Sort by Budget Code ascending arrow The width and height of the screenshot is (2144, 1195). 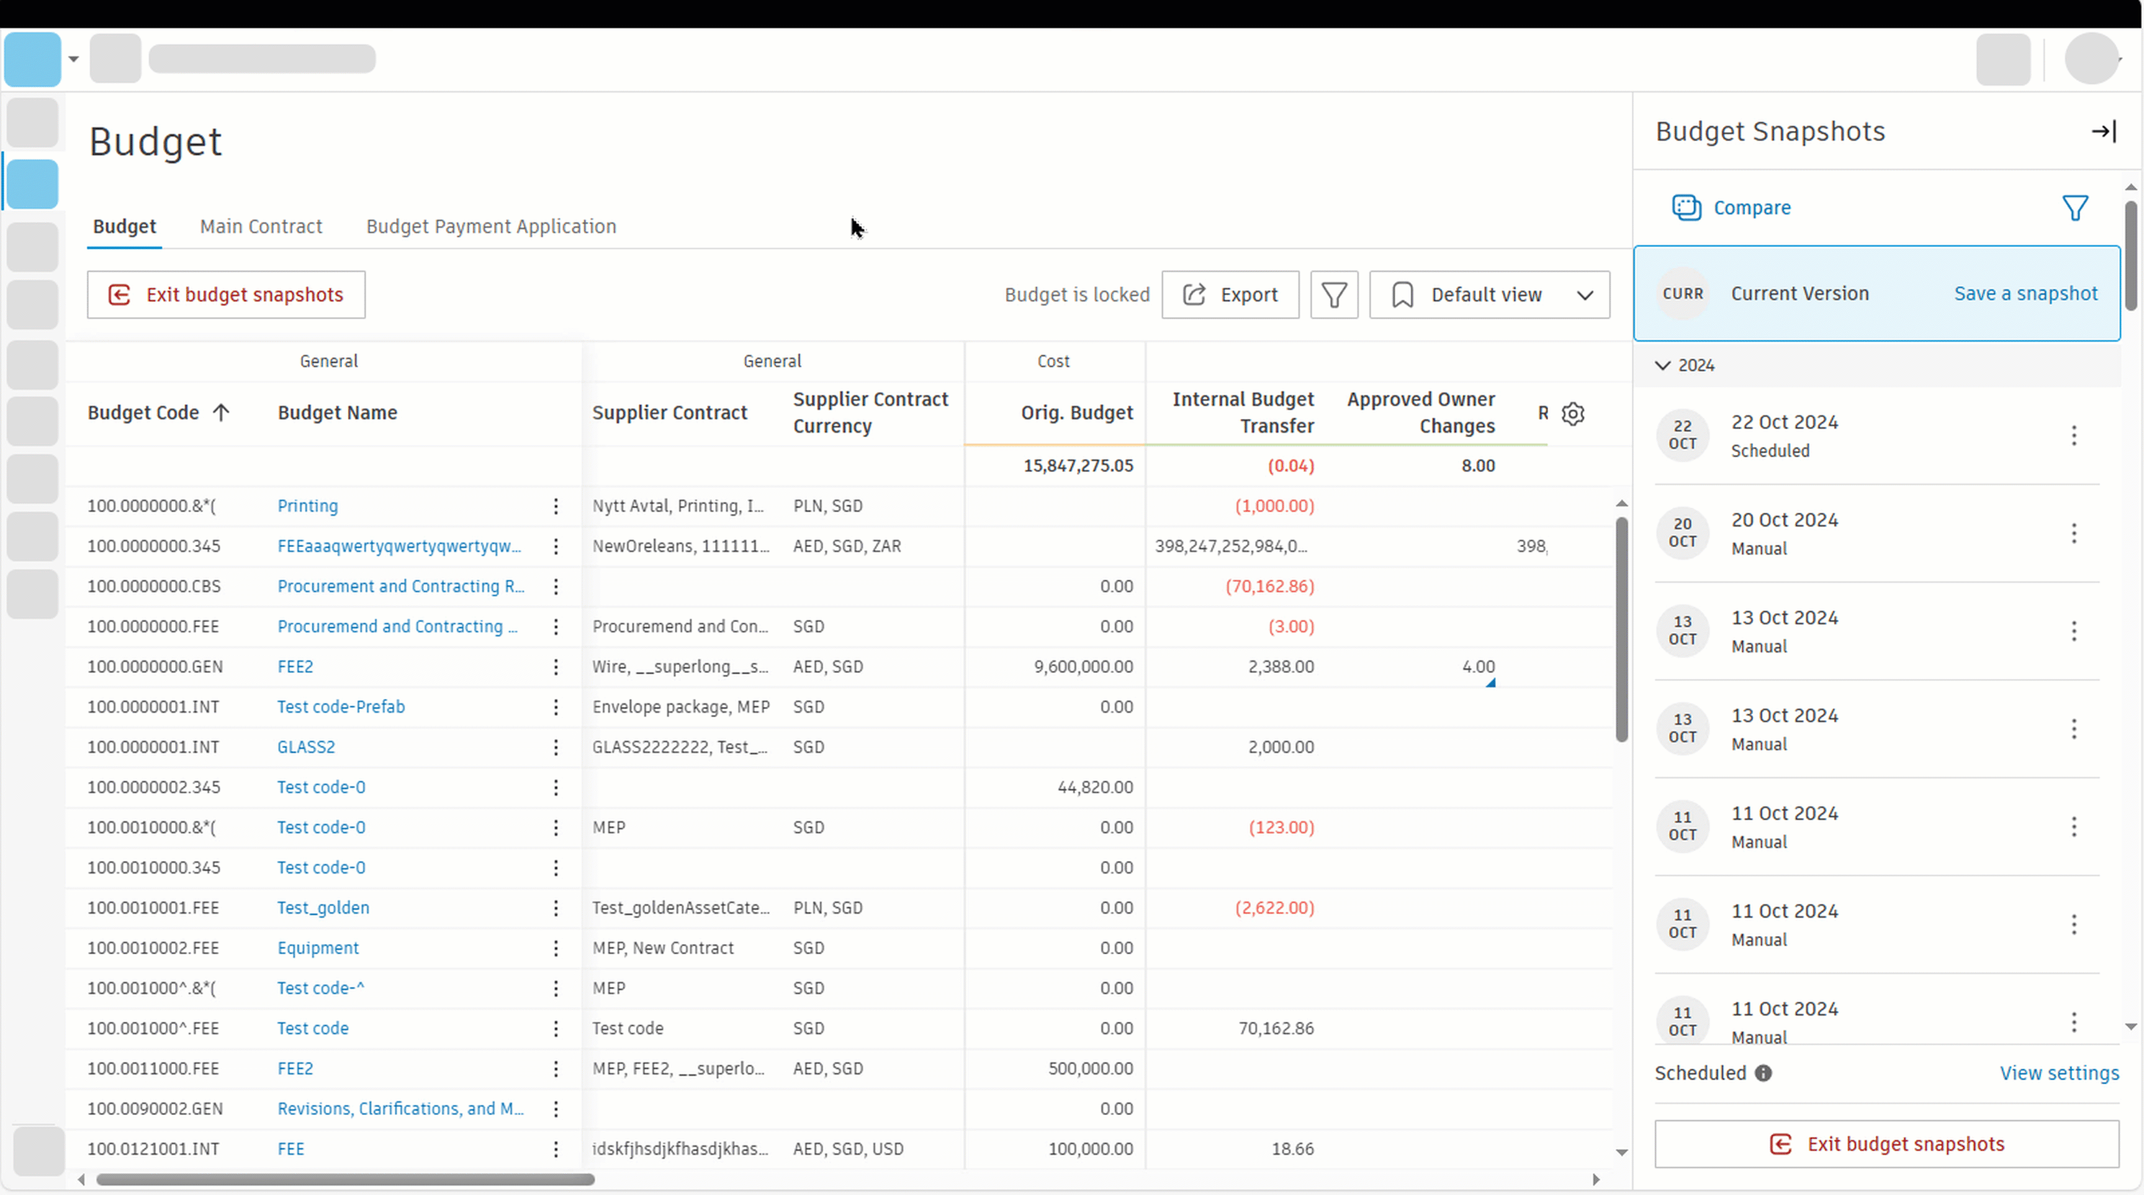point(220,413)
